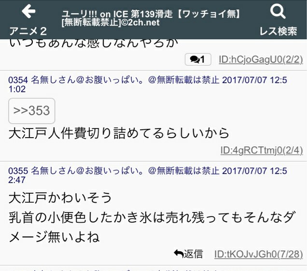
Task: Select the 大江戸人件費切り詰めてるらしいから message
Action: tap(119, 133)
